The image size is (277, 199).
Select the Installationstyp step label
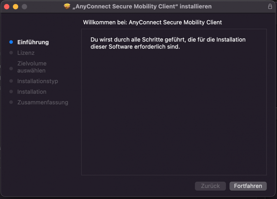tap(37, 81)
